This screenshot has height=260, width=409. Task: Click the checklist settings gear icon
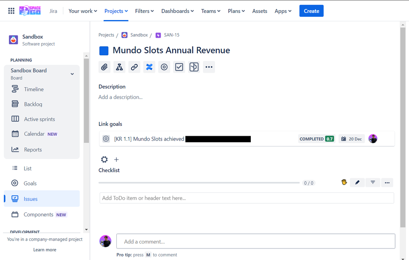pyautogui.click(x=104, y=160)
